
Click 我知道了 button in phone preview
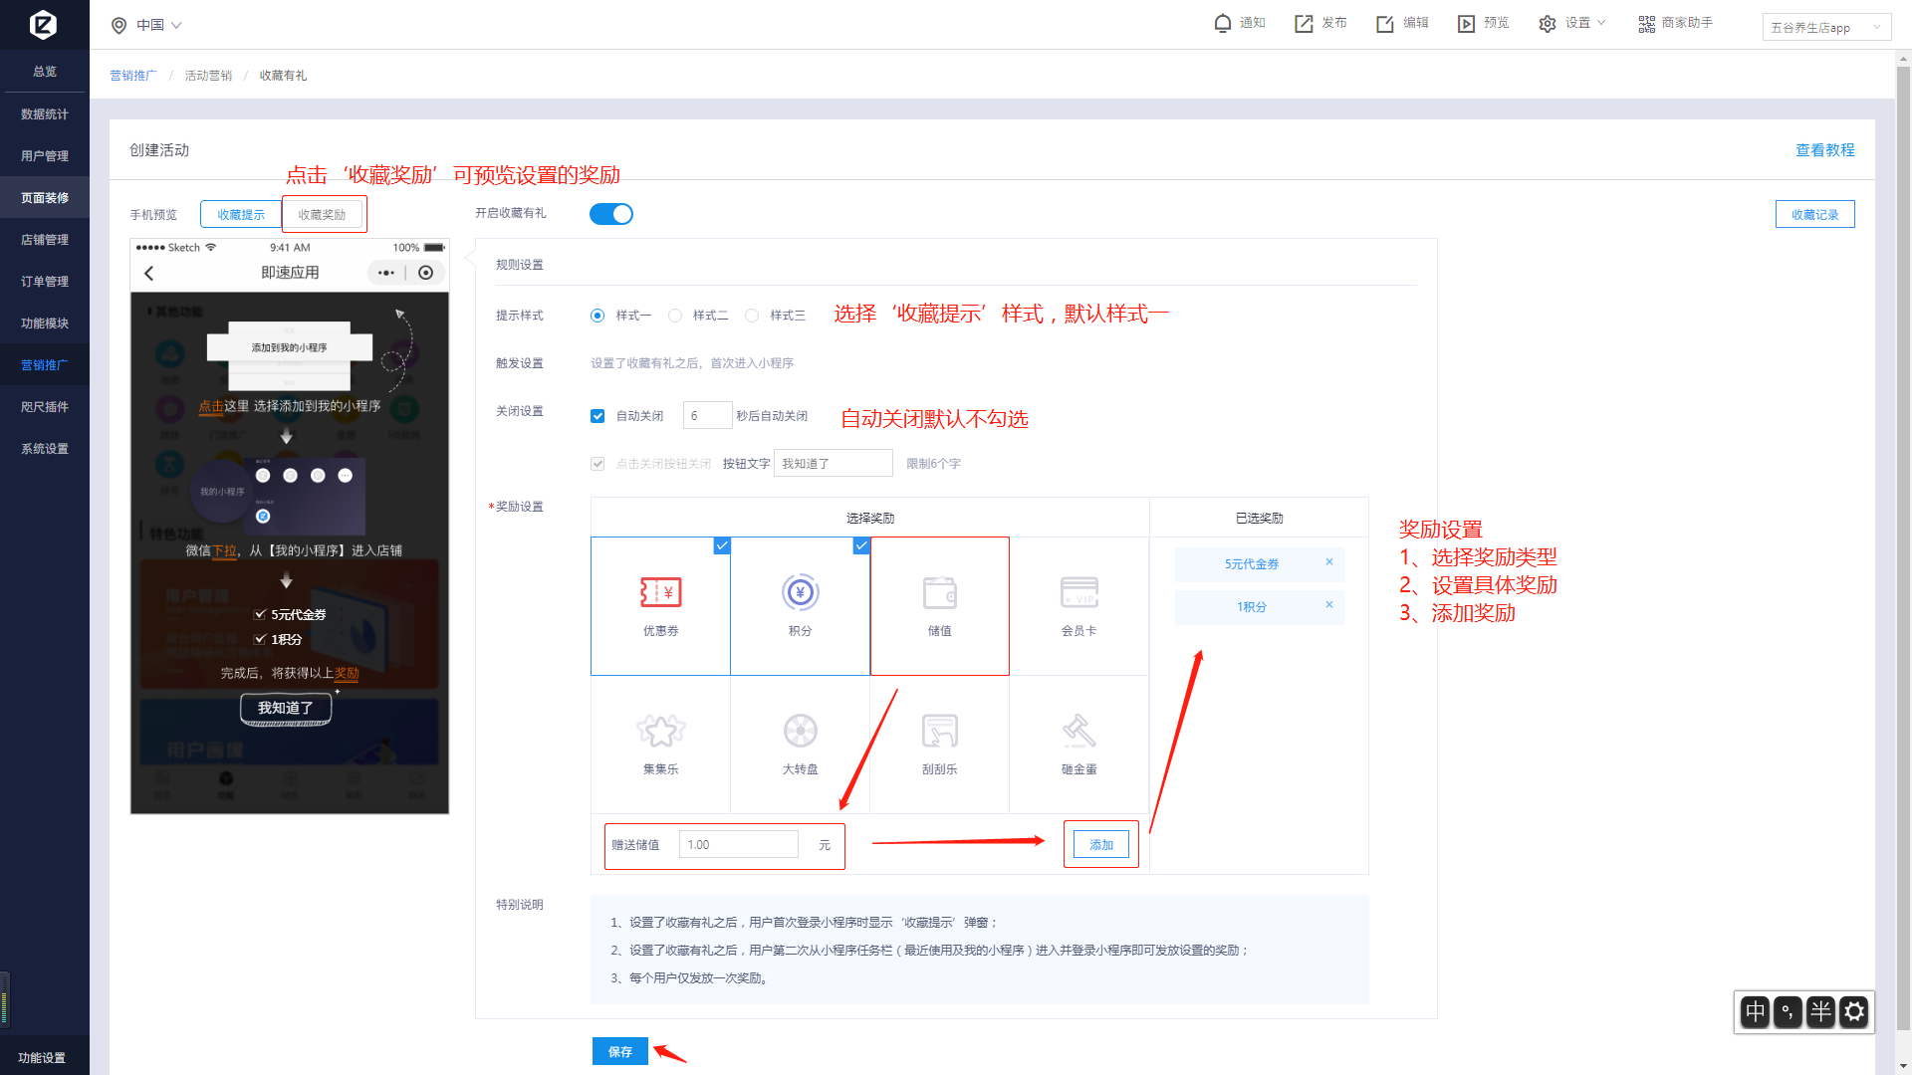click(286, 708)
